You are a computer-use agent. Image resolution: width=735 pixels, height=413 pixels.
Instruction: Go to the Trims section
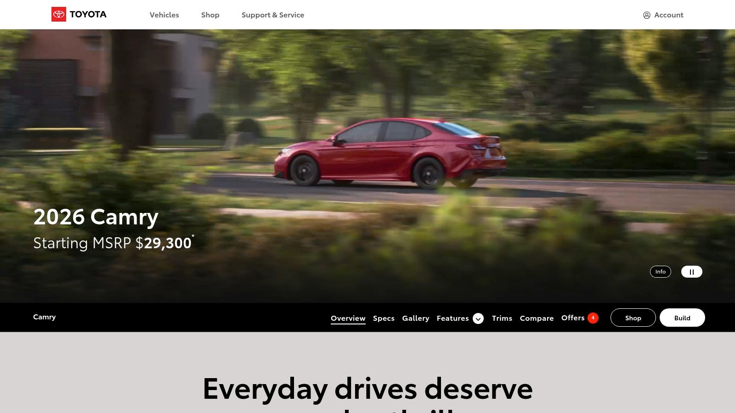coord(502,318)
